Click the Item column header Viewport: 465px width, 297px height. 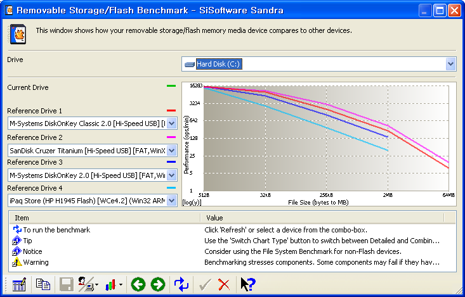click(x=105, y=218)
